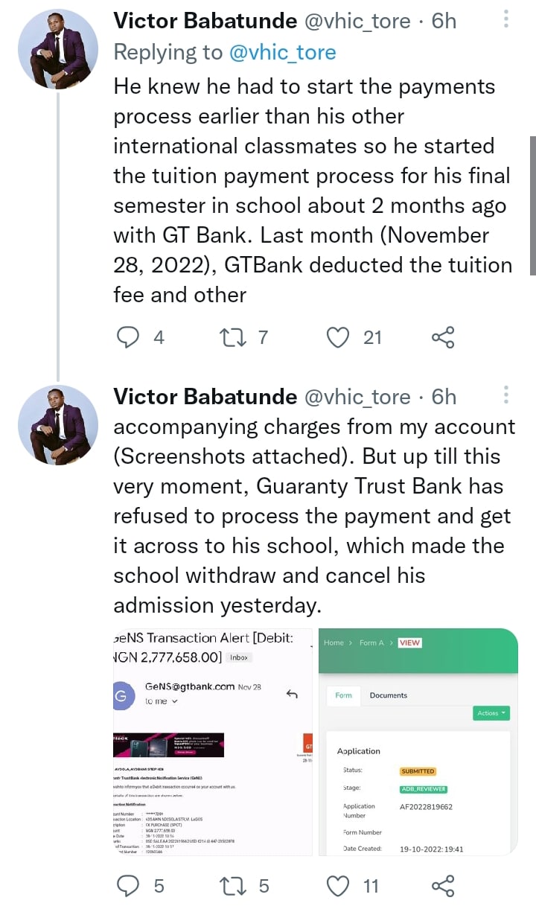This screenshot has height=909, width=536.
Task: Like the first tweet
Action: (339, 338)
